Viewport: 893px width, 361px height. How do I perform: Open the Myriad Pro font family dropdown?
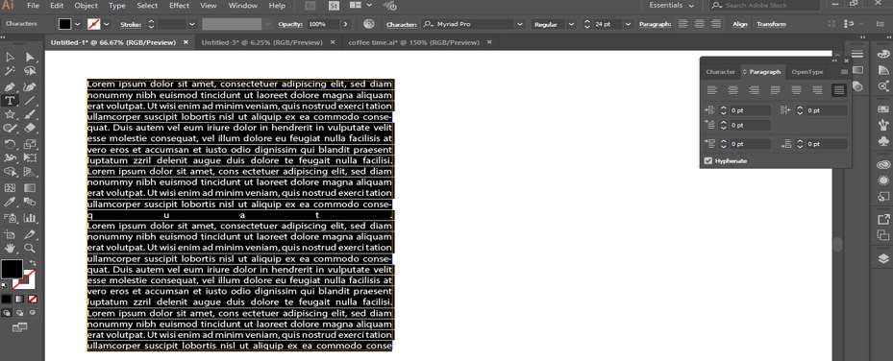coord(519,24)
